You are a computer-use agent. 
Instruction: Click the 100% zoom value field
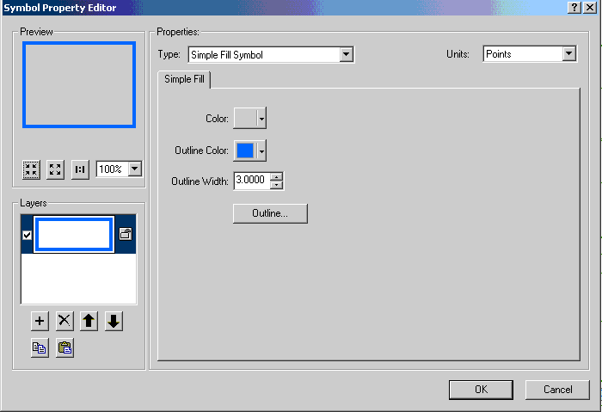(x=112, y=169)
